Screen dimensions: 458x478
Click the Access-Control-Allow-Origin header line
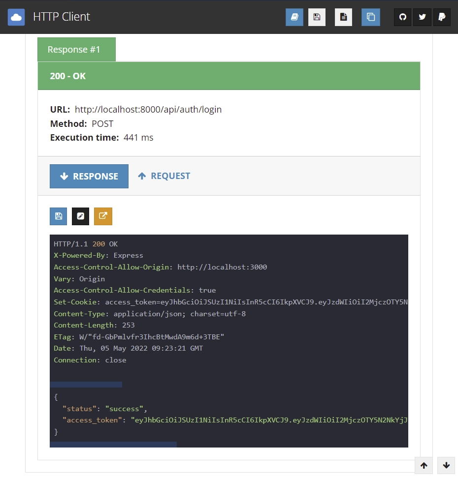tap(161, 267)
